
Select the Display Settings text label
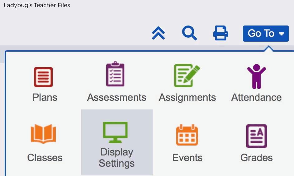[x=117, y=158]
